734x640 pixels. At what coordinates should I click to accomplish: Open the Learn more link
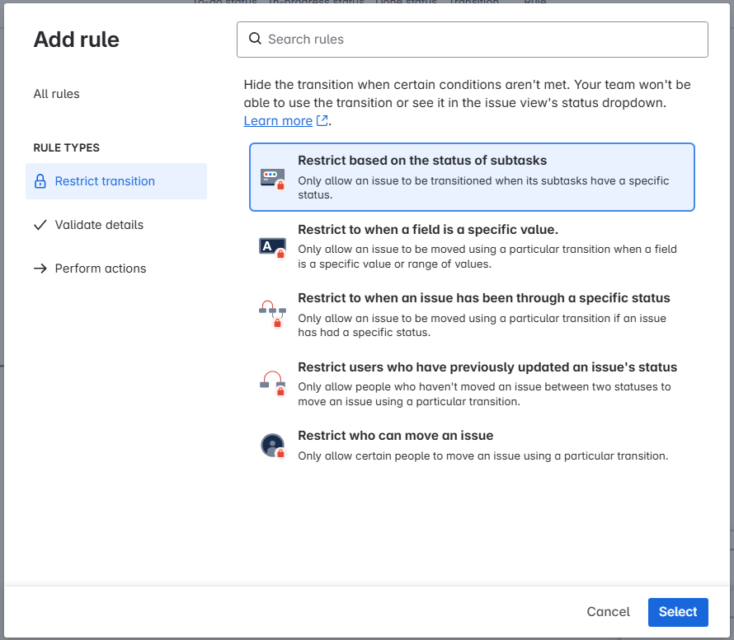tap(278, 121)
